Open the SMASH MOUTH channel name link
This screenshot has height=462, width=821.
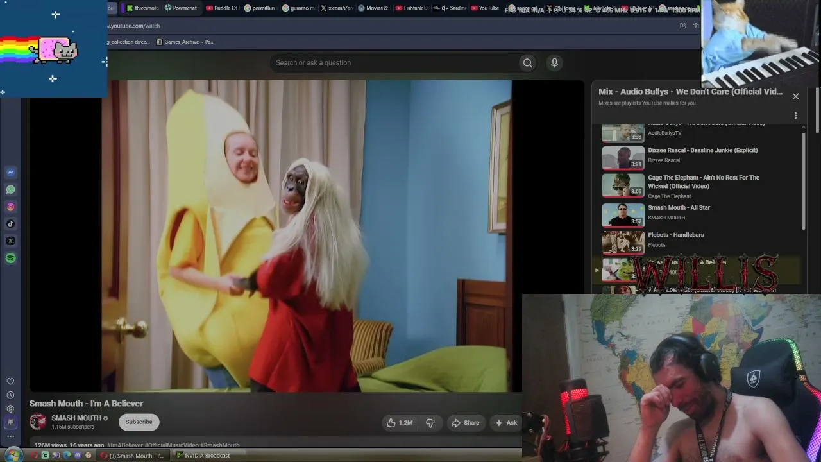(76, 418)
